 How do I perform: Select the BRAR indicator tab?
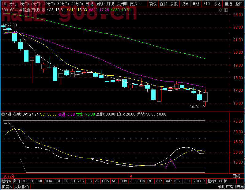tap(79, 181)
